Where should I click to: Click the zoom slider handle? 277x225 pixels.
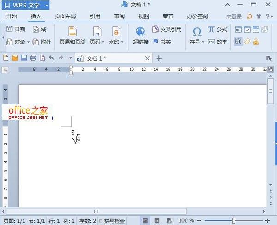pyautogui.click(x=234, y=220)
